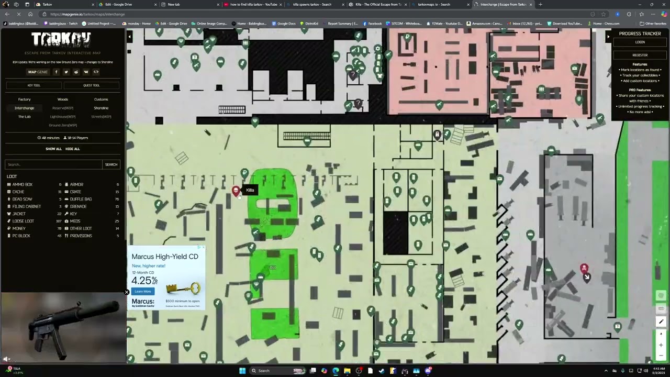This screenshot has width=670, height=377.
Task: Open the KEY TOOL
Action: pyautogui.click(x=33, y=85)
